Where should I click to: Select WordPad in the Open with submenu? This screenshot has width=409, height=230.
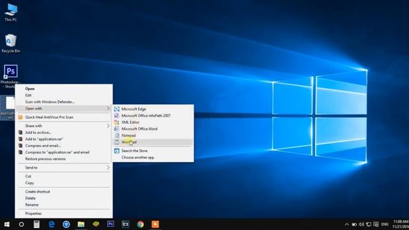pos(153,142)
